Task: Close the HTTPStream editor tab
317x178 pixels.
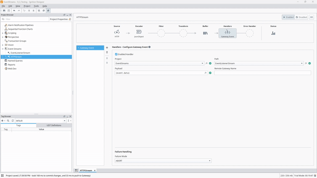Action: [x=95, y=170]
